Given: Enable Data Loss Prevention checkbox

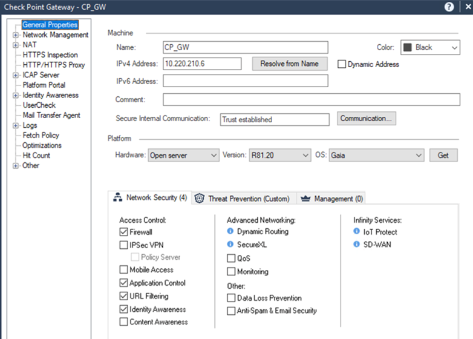Looking at the screenshot, I should coord(231,298).
